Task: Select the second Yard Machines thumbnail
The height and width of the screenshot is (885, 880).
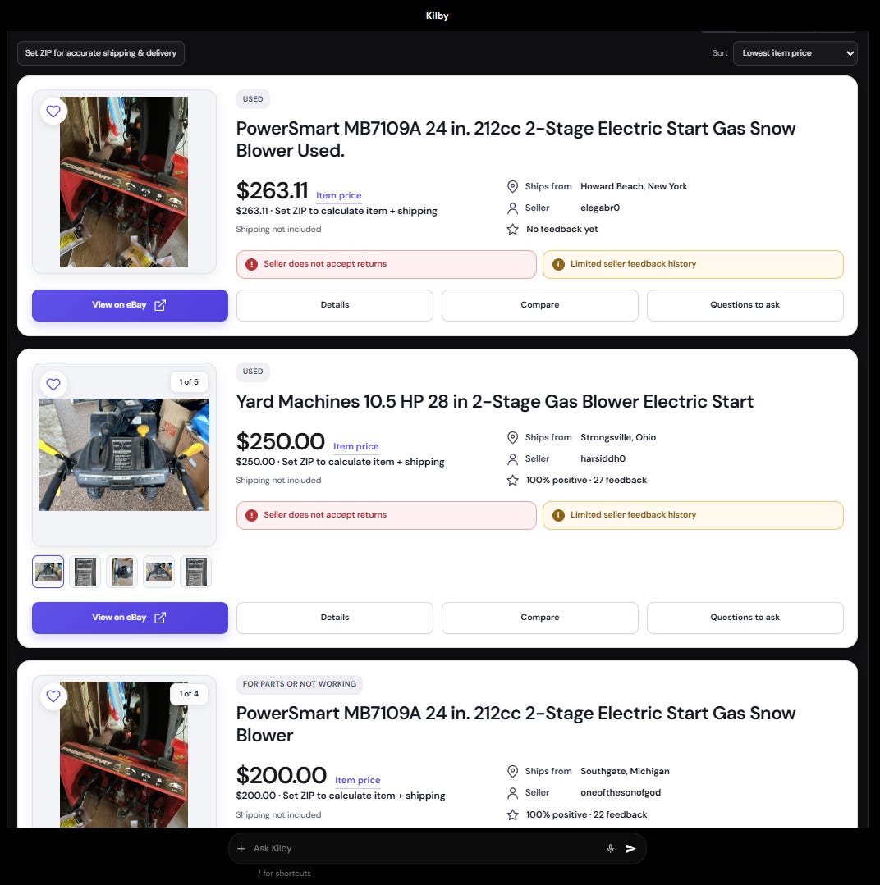Action: (x=85, y=572)
